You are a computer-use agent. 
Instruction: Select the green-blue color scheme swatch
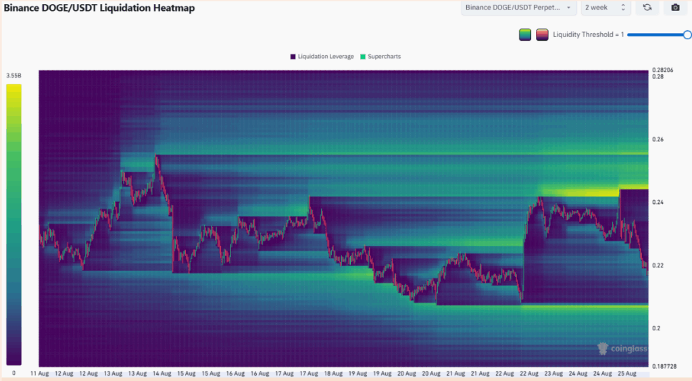(524, 34)
